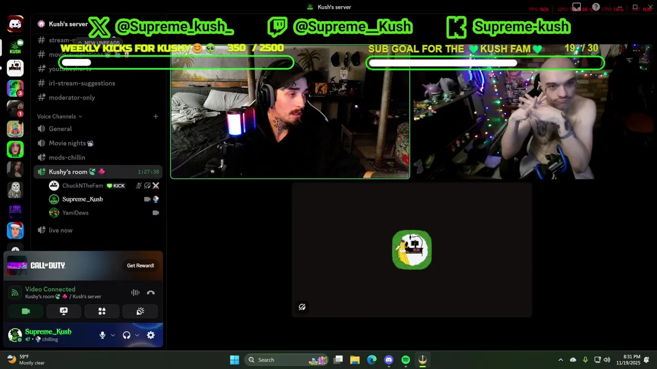This screenshot has height=369, width=657.
Task: Expand headphone output options arrow
Action: coord(137,335)
